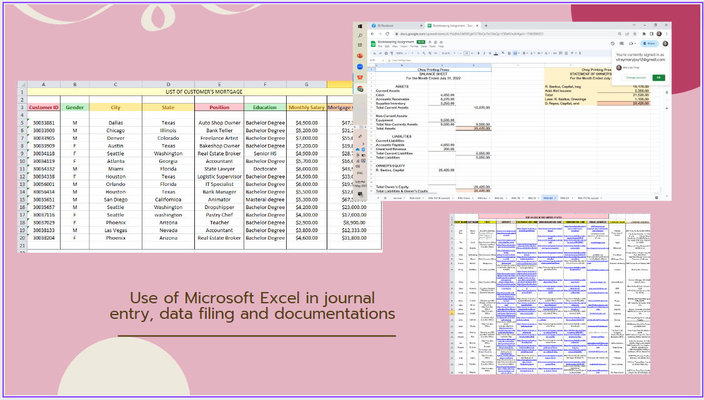Click the browser Back arrow
This screenshot has height=400, width=704.
[372, 34]
